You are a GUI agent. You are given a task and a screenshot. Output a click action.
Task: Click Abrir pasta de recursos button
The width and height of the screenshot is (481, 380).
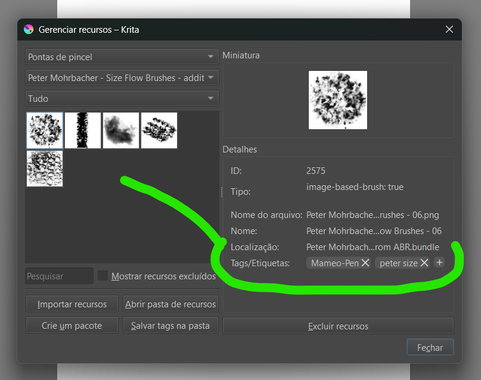(170, 304)
